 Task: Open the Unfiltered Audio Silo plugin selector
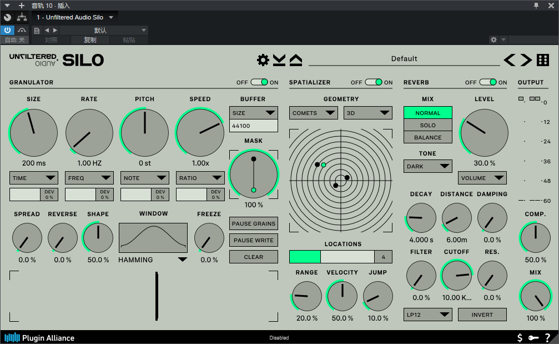pos(75,17)
